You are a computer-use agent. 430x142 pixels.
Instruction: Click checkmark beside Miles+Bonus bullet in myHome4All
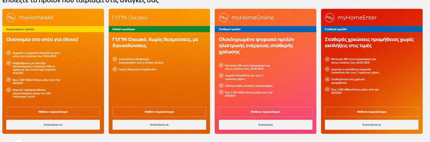[x=8, y=79]
